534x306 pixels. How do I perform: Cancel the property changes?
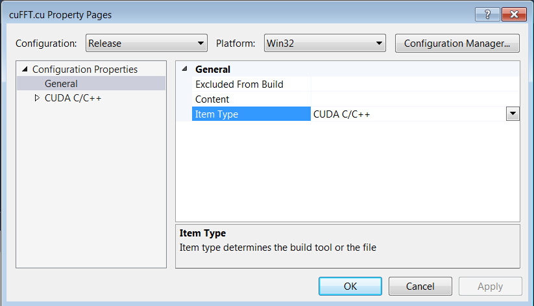pos(420,287)
